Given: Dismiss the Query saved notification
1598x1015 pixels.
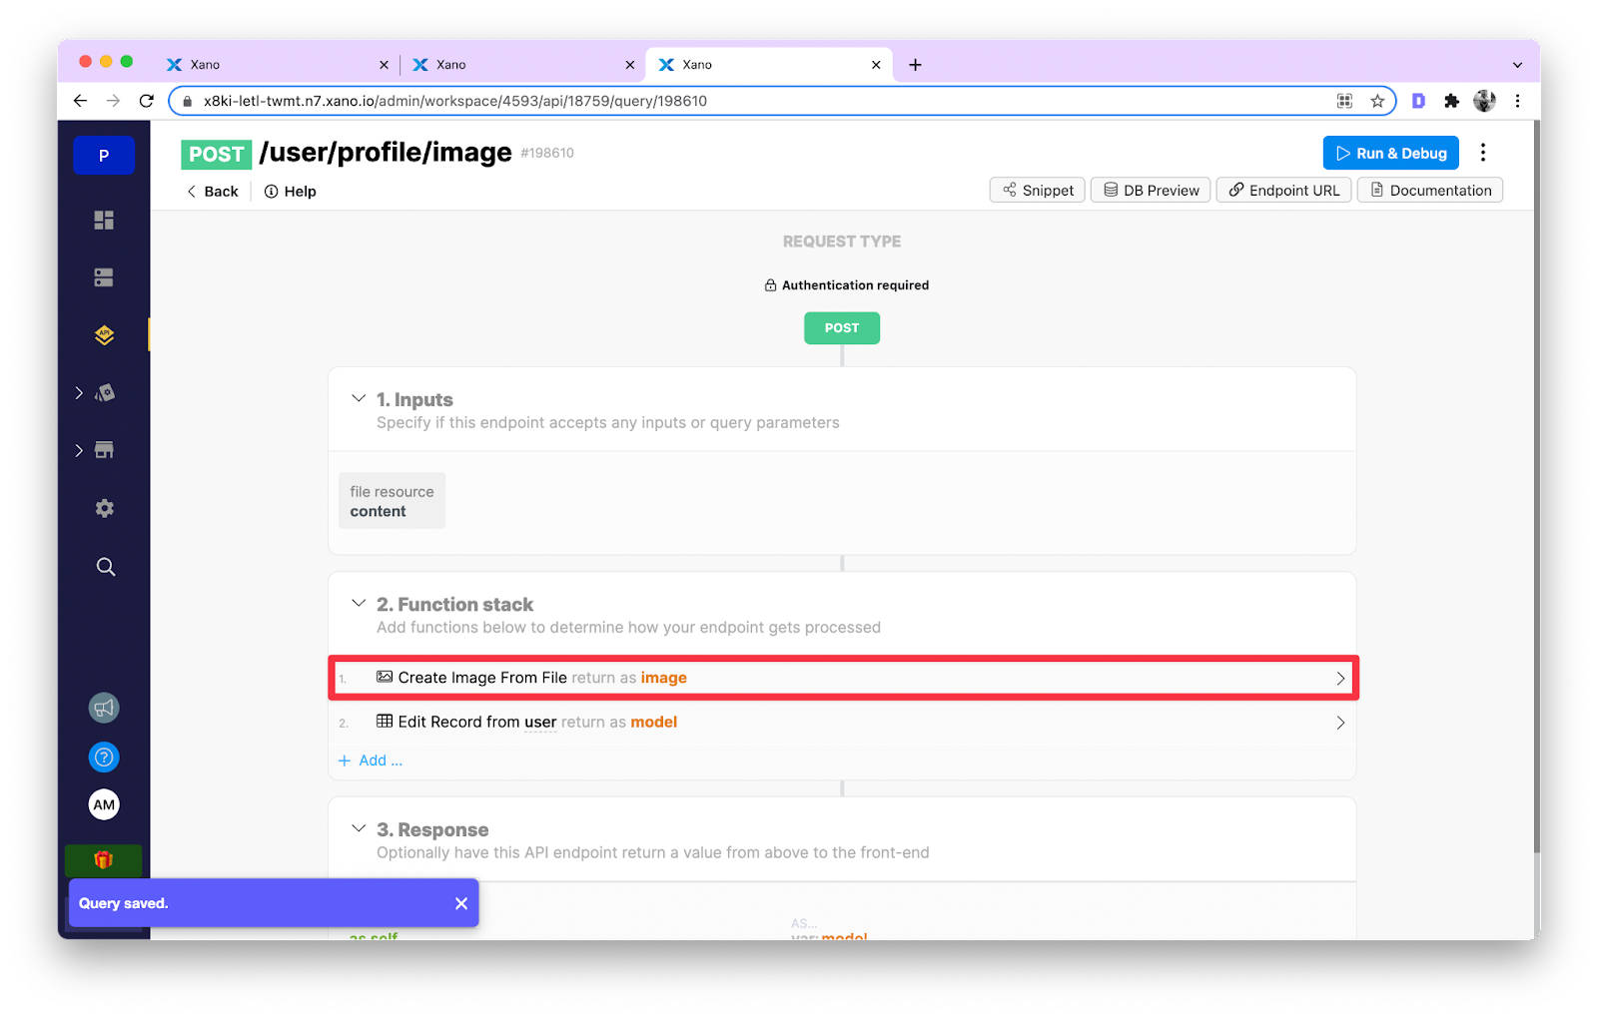Looking at the screenshot, I should pos(461,902).
